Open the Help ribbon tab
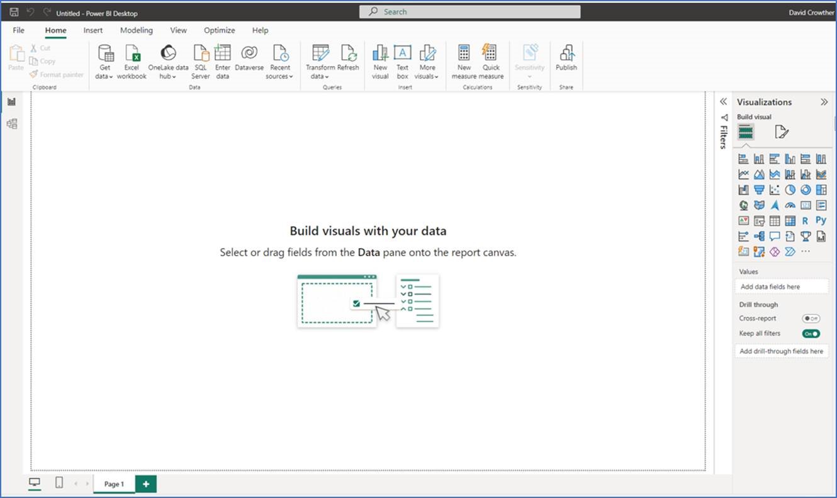This screenshot has width=837, height=498. (x=261, y=30)
